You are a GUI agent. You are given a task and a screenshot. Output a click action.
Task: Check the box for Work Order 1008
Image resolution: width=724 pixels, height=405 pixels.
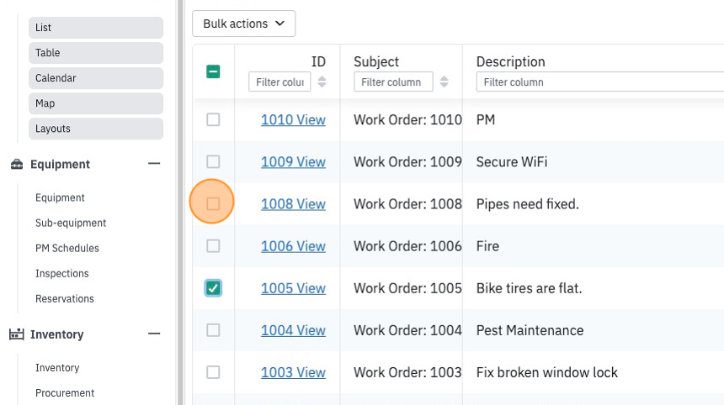pyautogui.click(x=213, y=203)
